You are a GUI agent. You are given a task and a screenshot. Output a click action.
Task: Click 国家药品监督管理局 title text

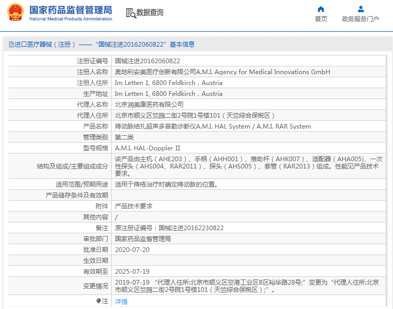click(x=71, y=10)
